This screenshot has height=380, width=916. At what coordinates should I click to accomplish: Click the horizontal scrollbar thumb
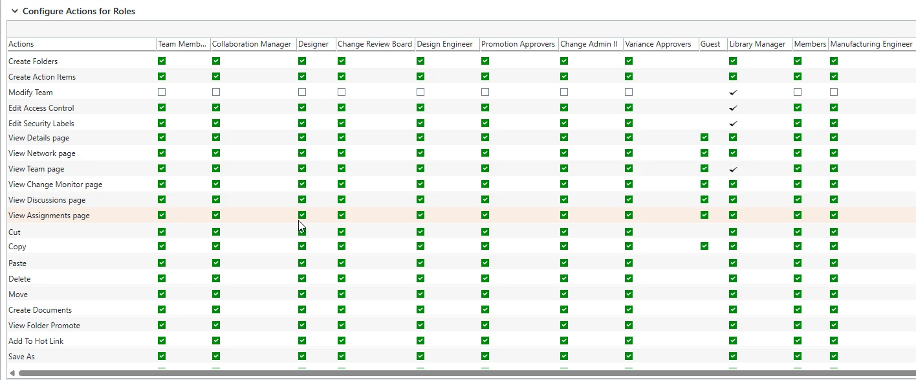point(467,374)
